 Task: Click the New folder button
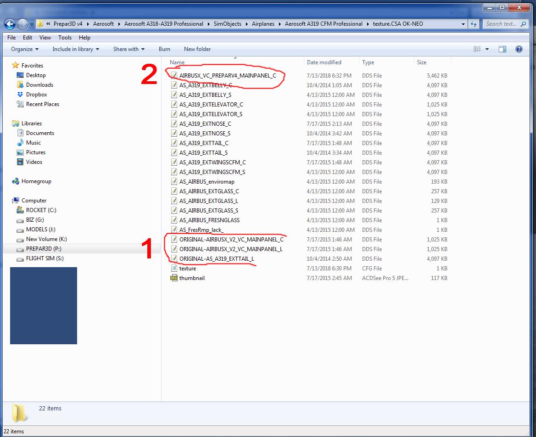[197, 49]
